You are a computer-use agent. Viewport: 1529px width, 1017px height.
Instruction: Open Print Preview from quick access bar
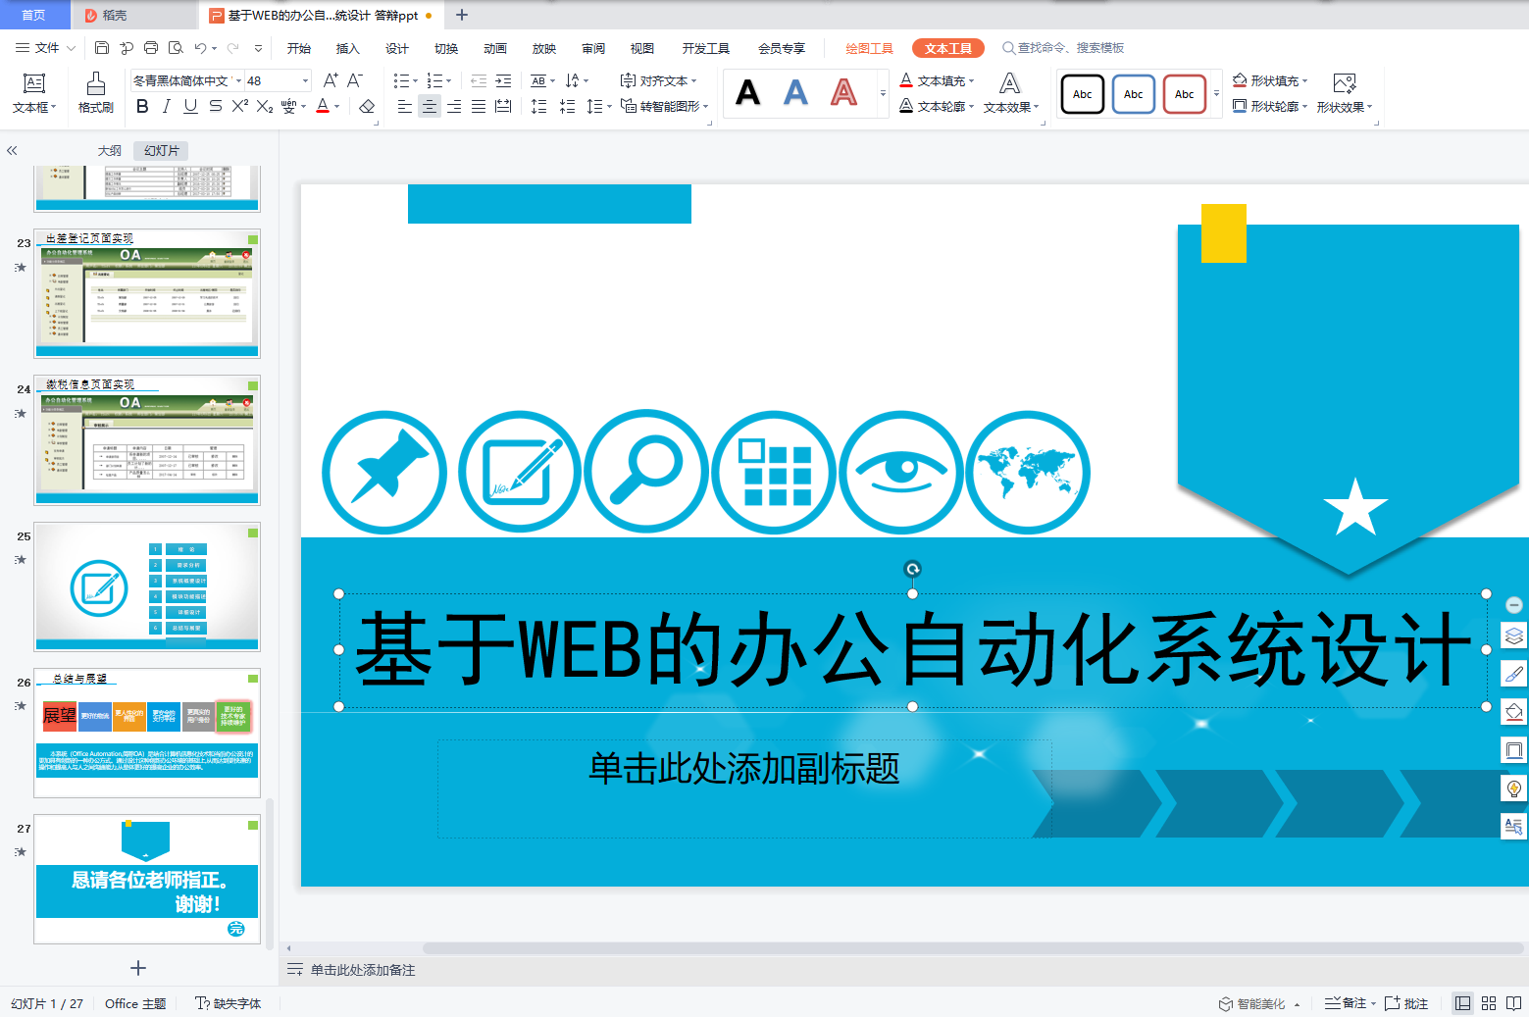tap(176, 48)
